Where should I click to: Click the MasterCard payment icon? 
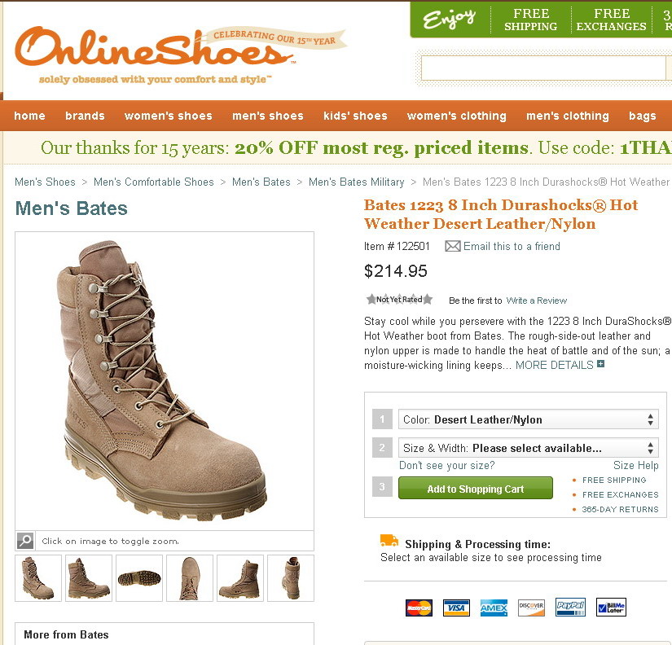tap(419, 608)
